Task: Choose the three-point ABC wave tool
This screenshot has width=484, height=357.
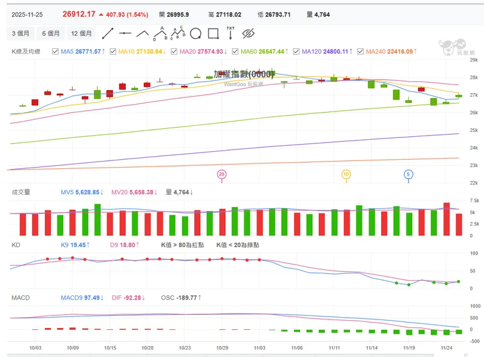Action: (x=160, y=33)
